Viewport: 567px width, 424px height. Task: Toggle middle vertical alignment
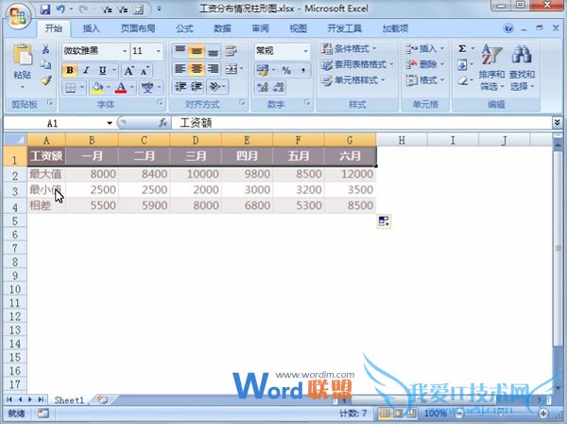197,50
